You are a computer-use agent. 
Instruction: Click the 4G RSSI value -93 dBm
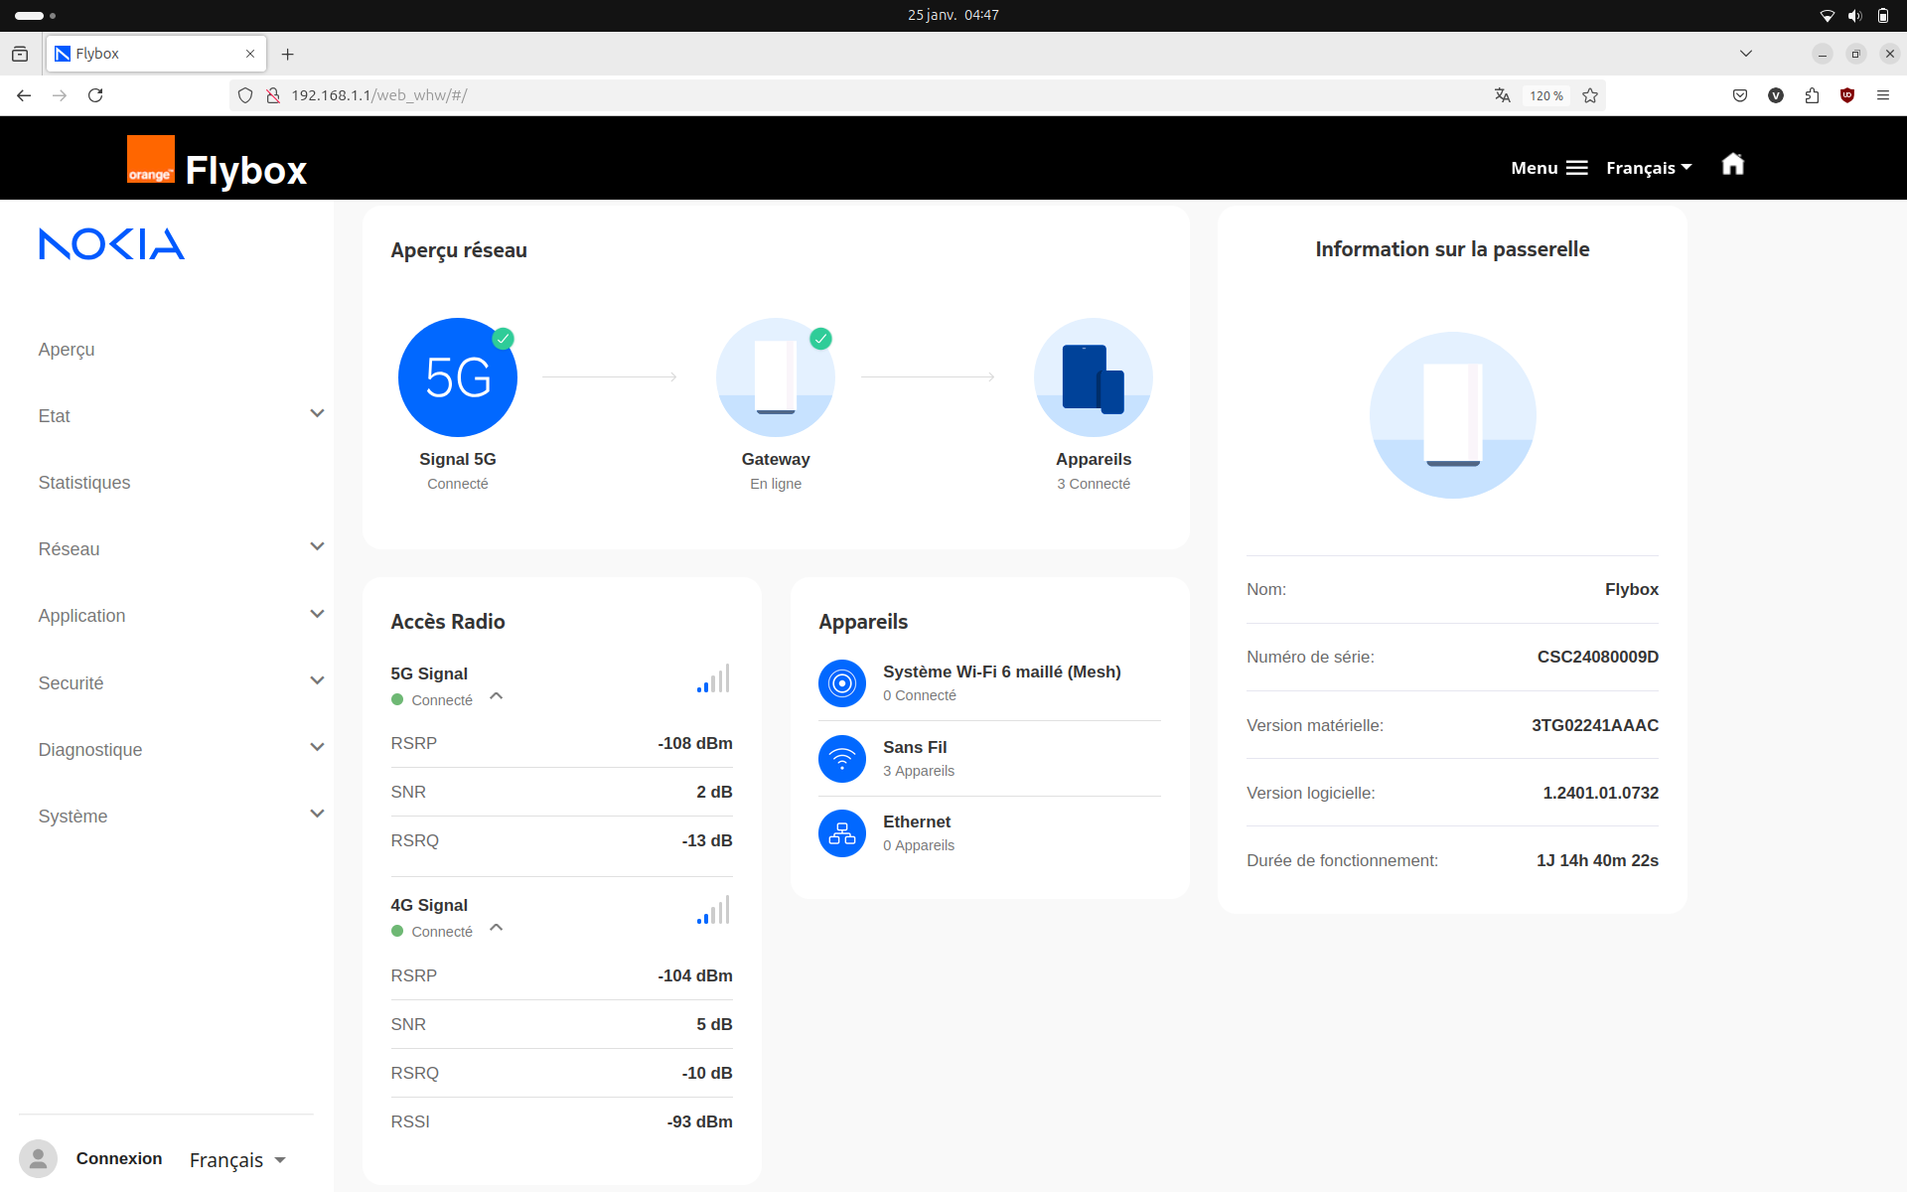tap(700, 1121)
